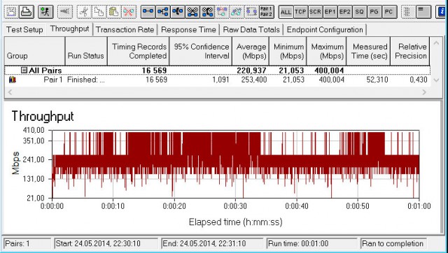The width and height of the screenshot is (448, 253).
Task: Click the red X Delete icon
Action: coord(129,12)
